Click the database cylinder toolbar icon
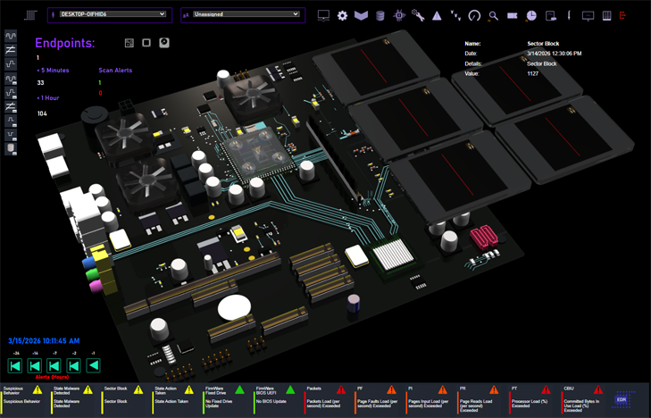The image size is (651, 418). [x=380, y=15]
